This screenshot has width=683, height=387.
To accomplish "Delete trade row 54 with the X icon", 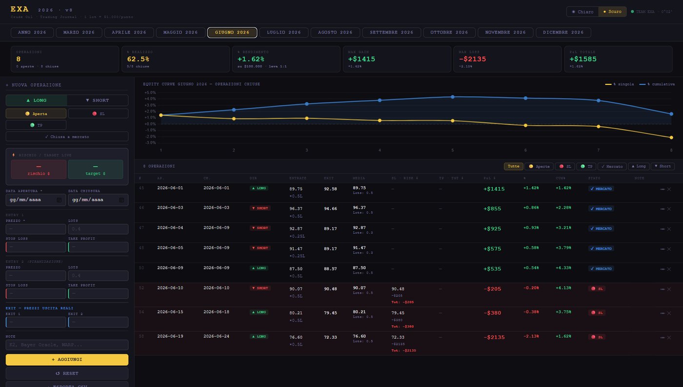I will click(x=669, y=313).
